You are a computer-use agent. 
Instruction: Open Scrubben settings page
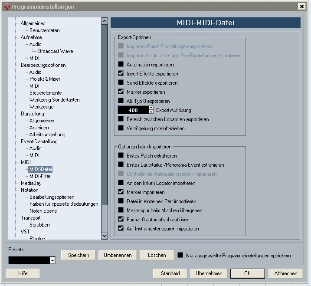(39, 225)
